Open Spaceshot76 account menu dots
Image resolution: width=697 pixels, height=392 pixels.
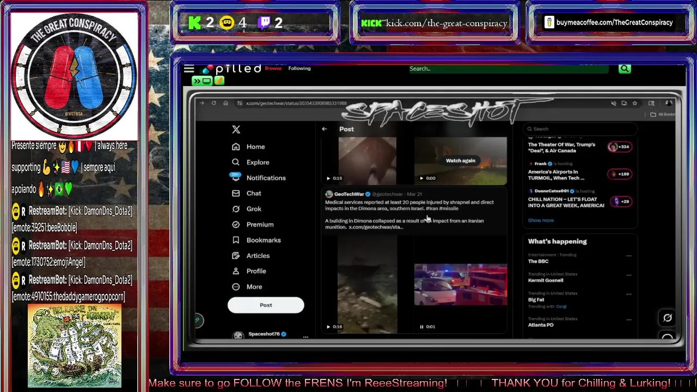click(x=305, y=337)
